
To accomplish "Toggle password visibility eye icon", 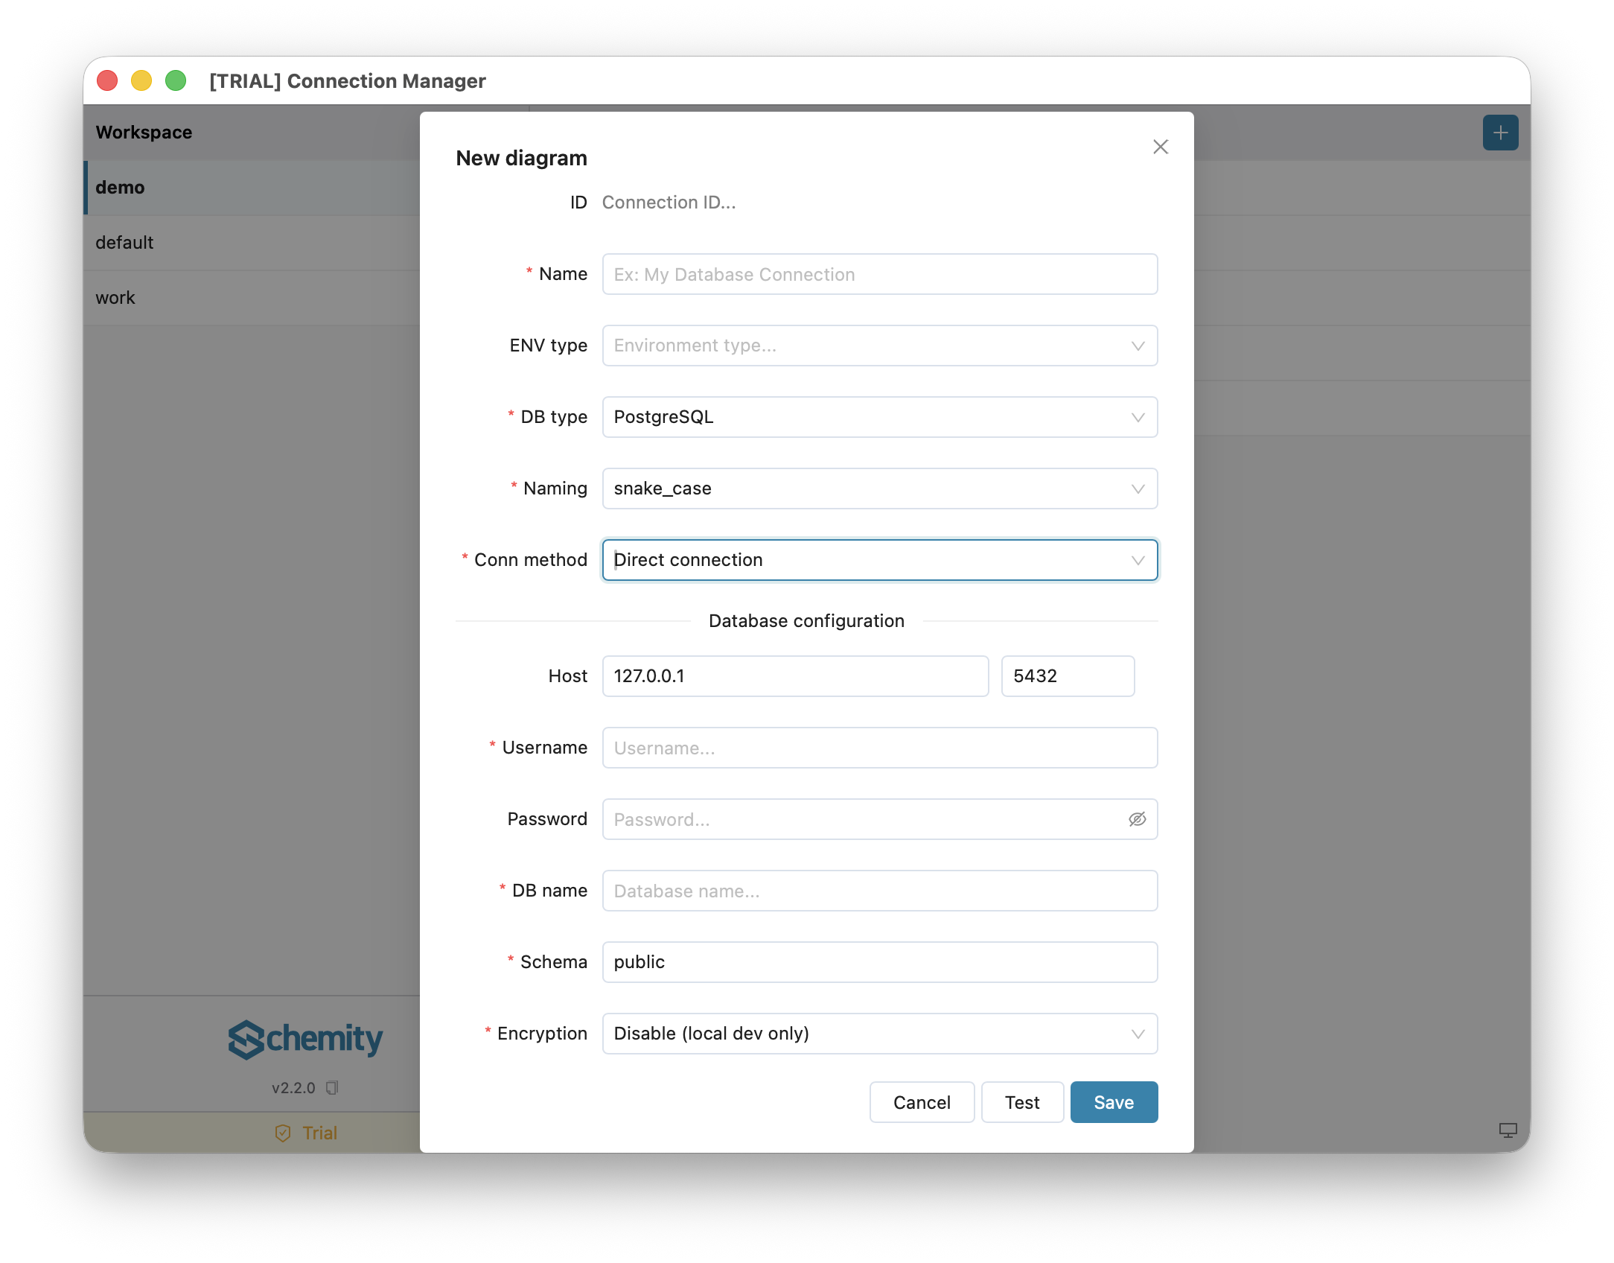I will click(x=1137, y=819).
